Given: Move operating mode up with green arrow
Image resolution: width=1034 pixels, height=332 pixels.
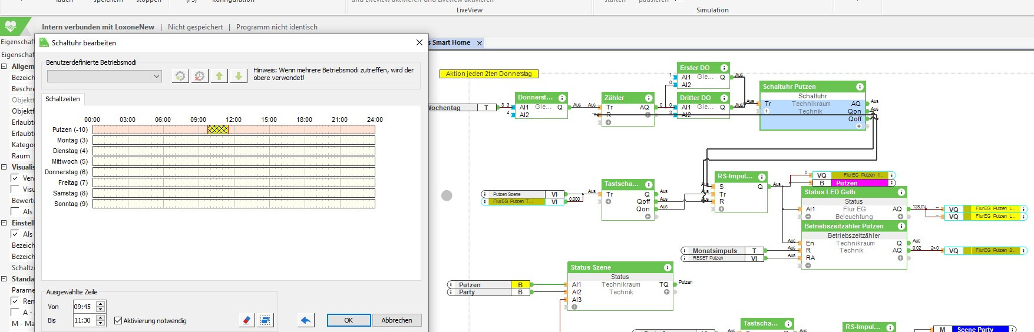Looking at the screenshot, I should tap(219, 76).
